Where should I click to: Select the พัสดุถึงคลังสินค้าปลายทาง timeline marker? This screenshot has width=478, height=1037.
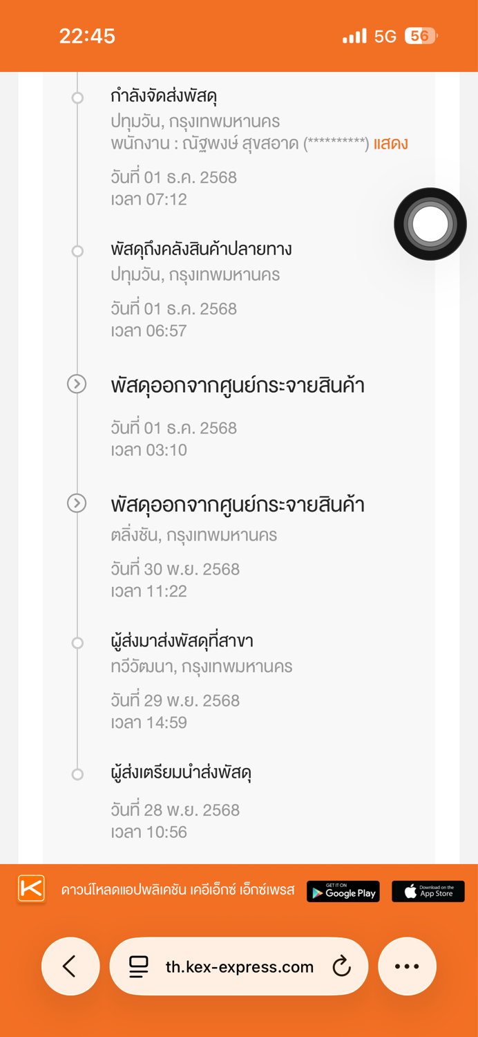pos(77,251)
